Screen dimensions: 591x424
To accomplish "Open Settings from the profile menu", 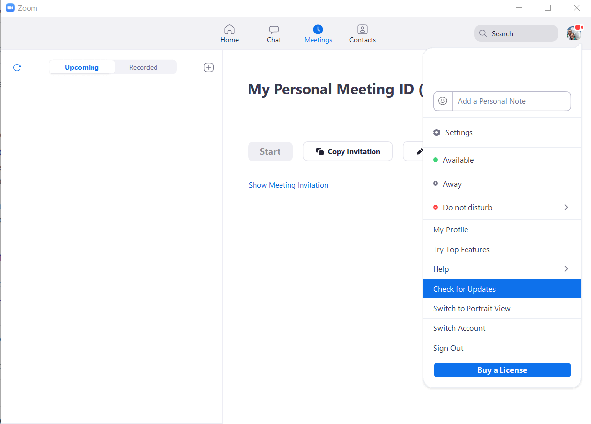I will point(459,132).
